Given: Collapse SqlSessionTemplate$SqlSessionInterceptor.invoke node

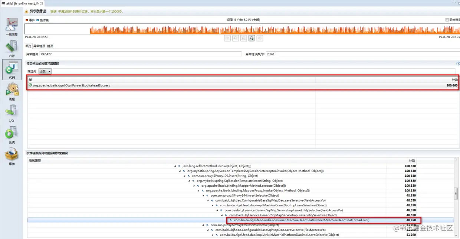Looking at the screenshot, I should tap(180, 171).
